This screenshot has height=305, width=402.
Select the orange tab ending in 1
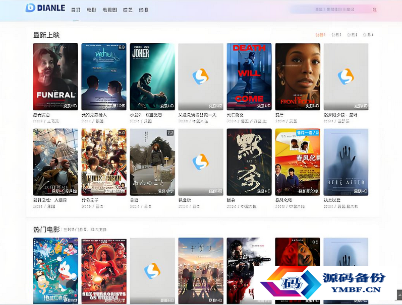click(320, 35)
